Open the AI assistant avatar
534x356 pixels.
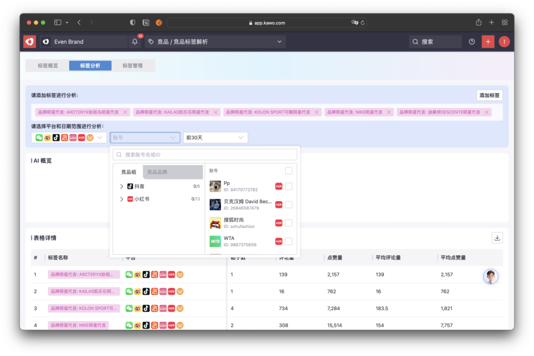click(490, 276)
